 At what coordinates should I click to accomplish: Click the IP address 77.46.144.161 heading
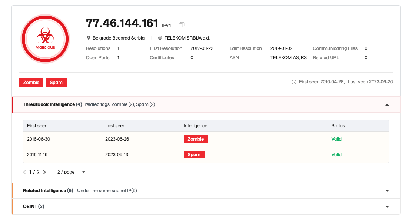122,23
